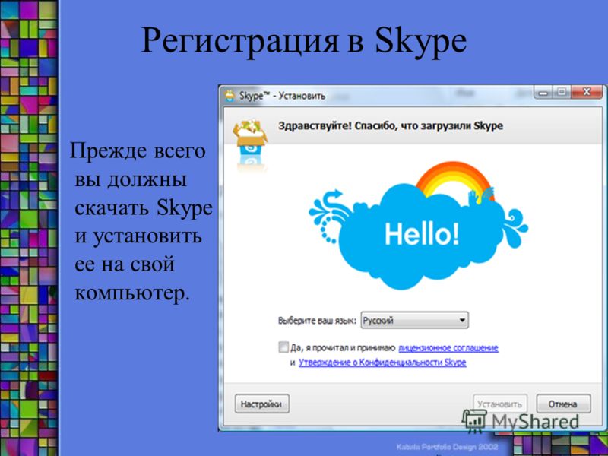Open the language dropdown showing Русский

(414, 320)
